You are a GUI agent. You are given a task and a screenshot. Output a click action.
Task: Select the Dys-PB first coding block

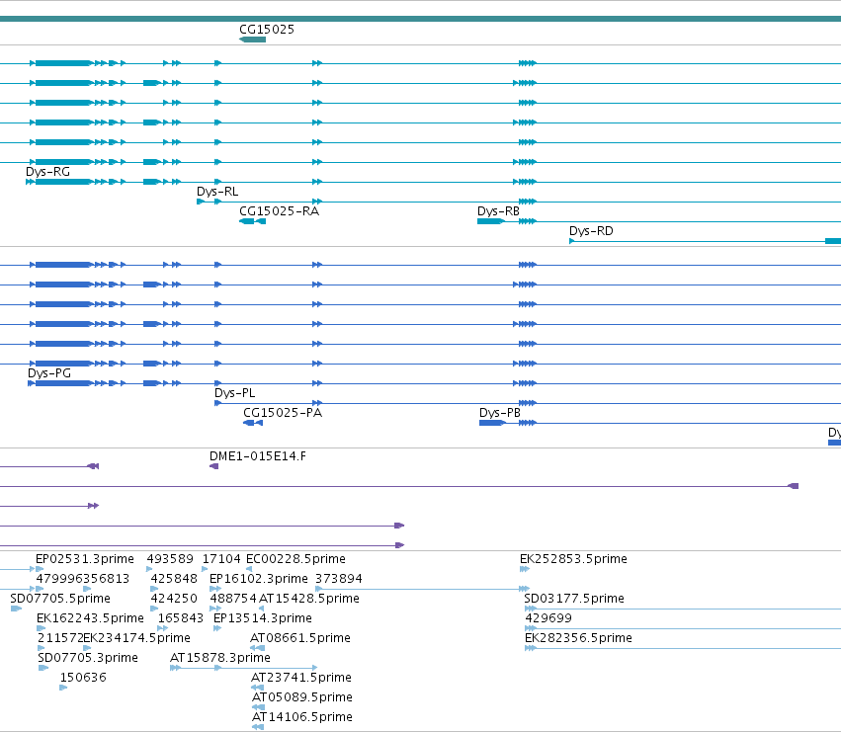click(x=492, y=423)
